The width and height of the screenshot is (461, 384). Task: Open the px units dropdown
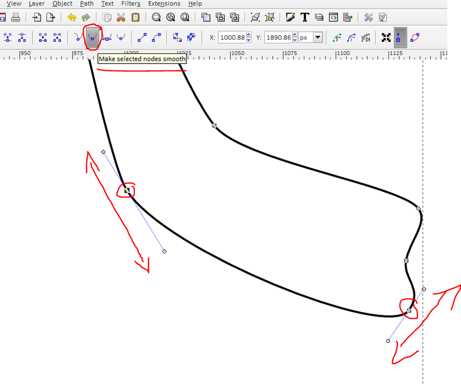tap(318, 38)
